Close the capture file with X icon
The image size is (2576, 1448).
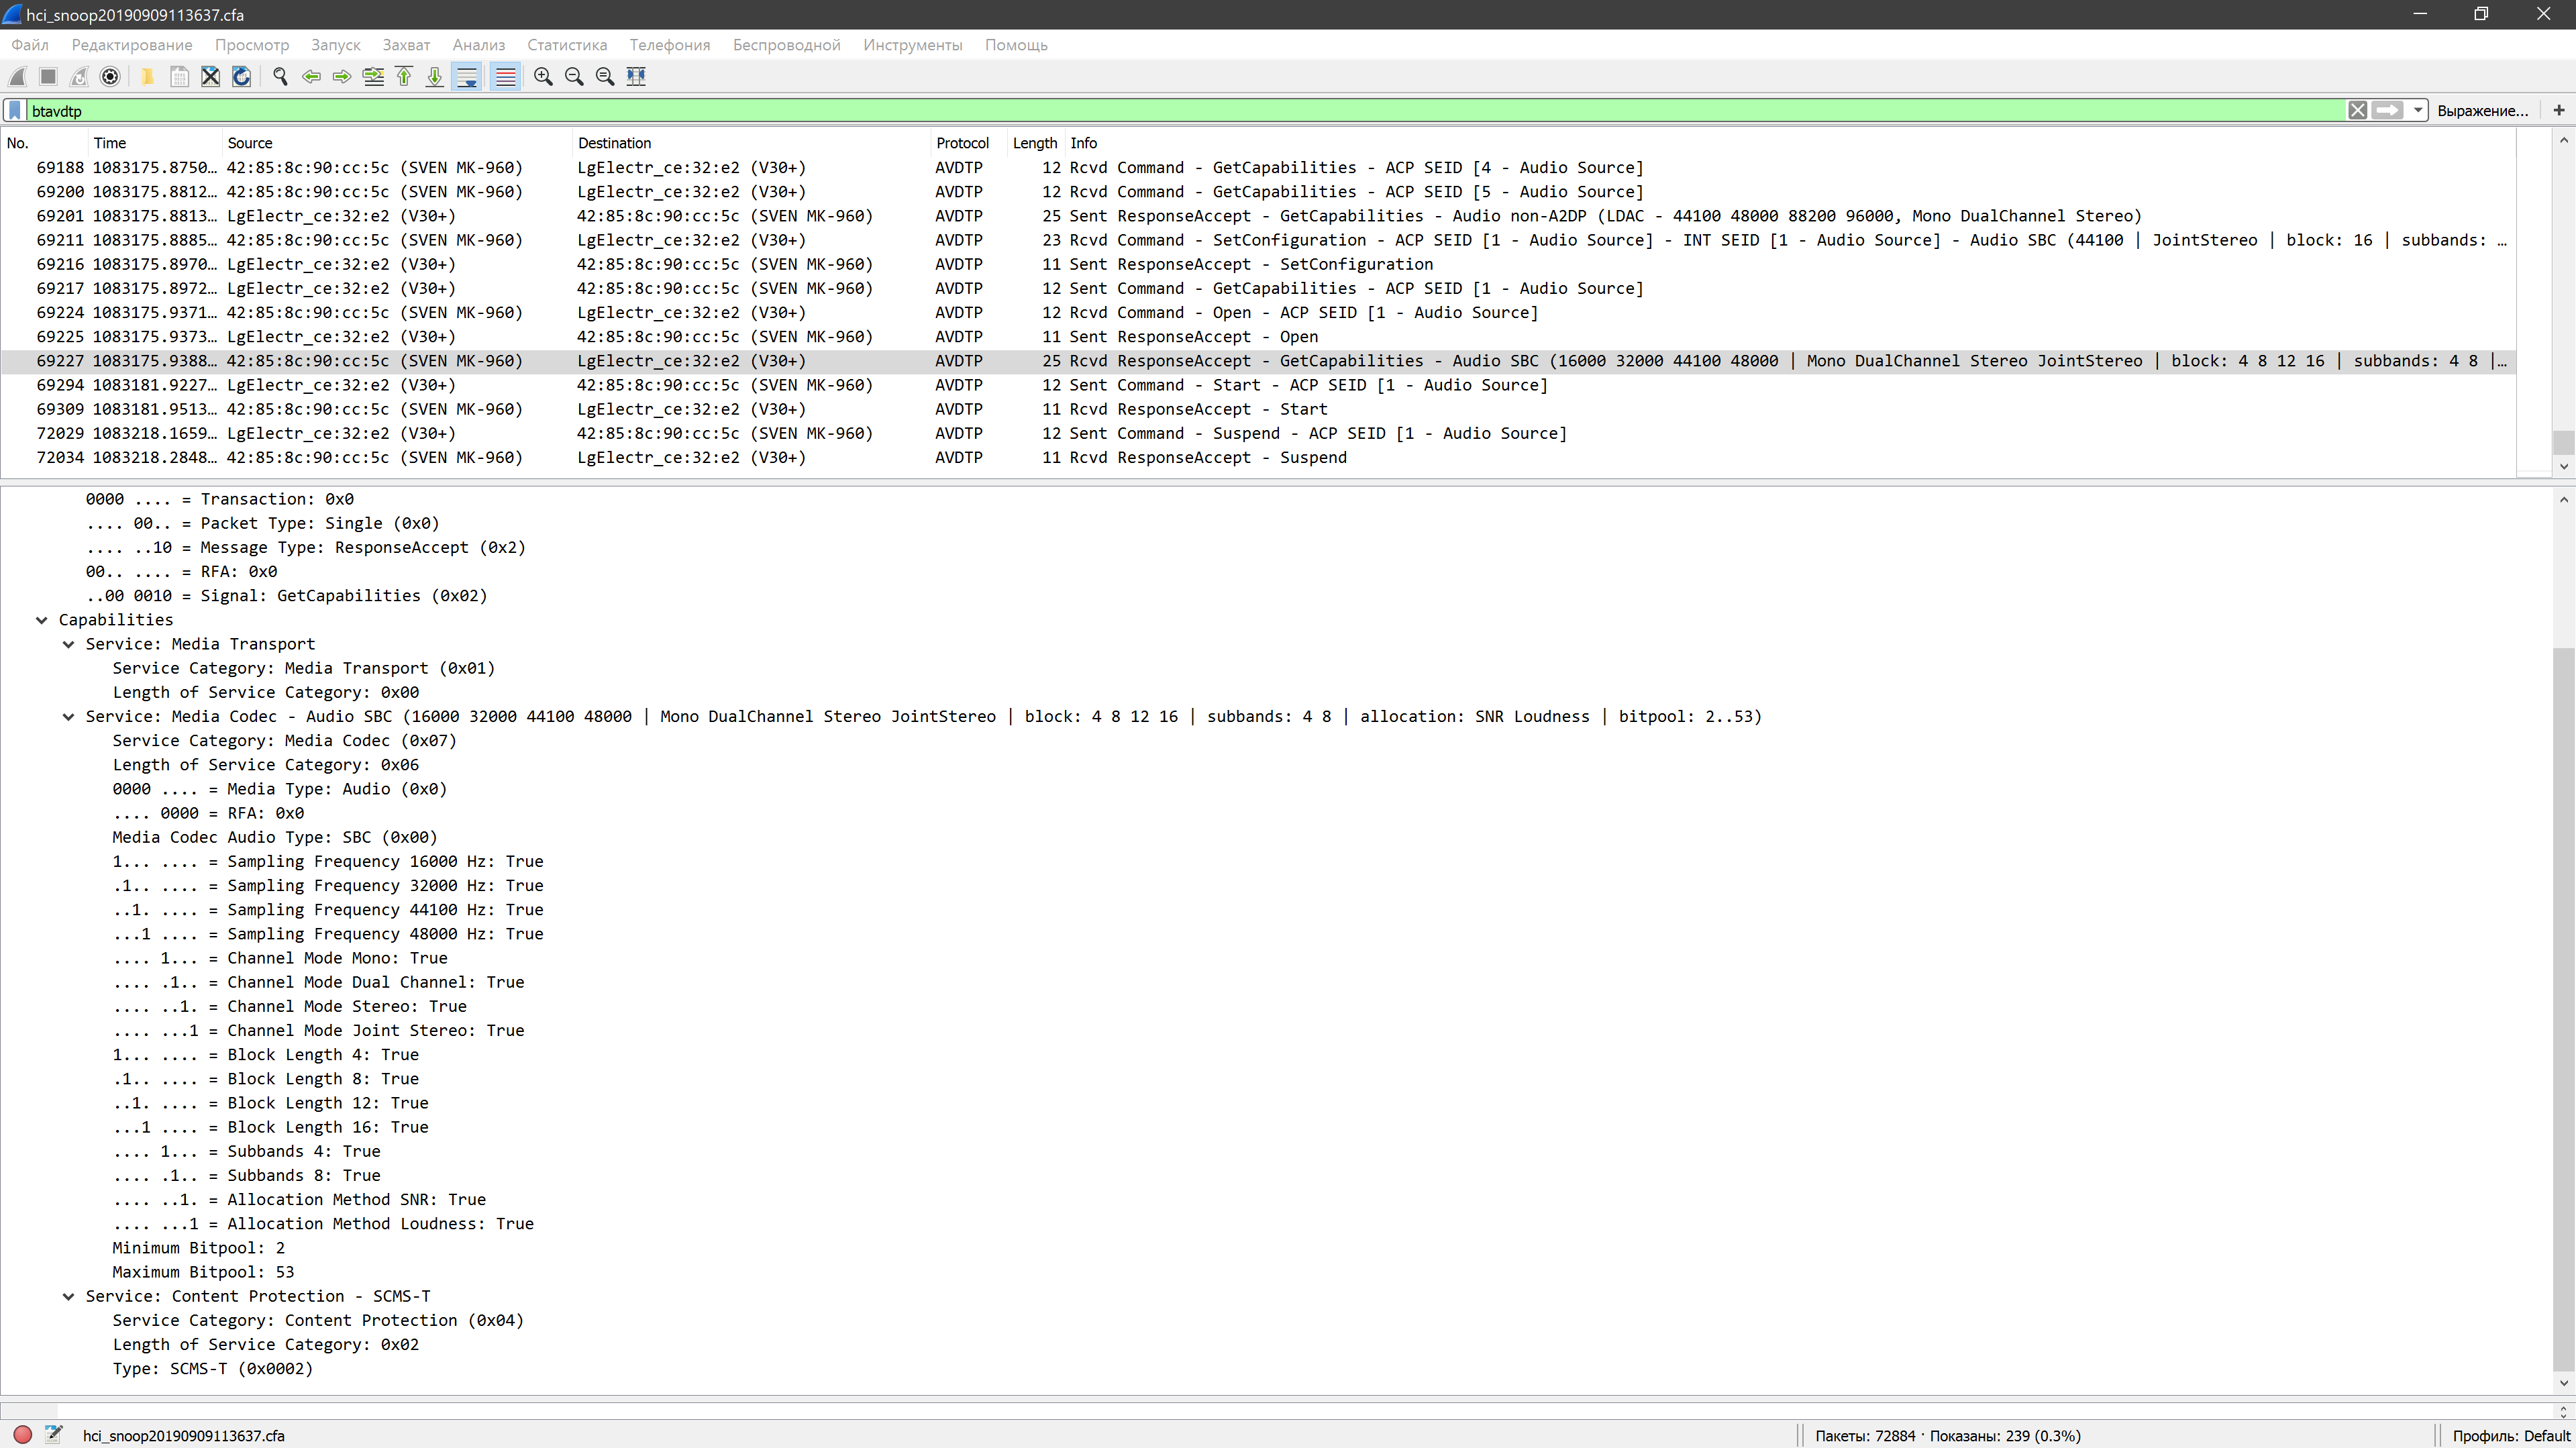click(210, 76)
